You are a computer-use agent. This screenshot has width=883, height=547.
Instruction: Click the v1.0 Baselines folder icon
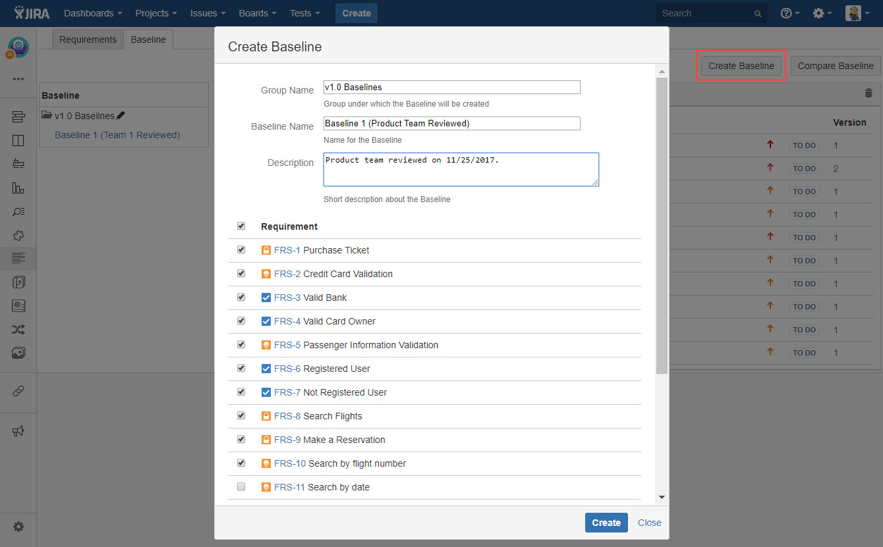pyautogui.click(x=47, y=115)
